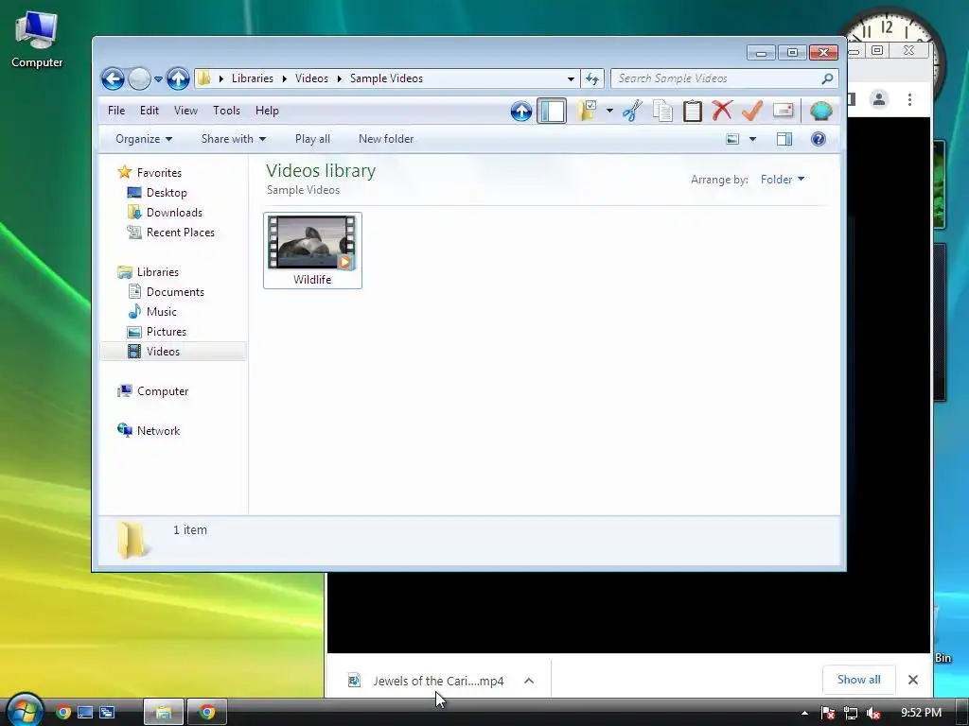Click the Play all button
This screenshot has height=726, width=969.
tap(312, 139)
